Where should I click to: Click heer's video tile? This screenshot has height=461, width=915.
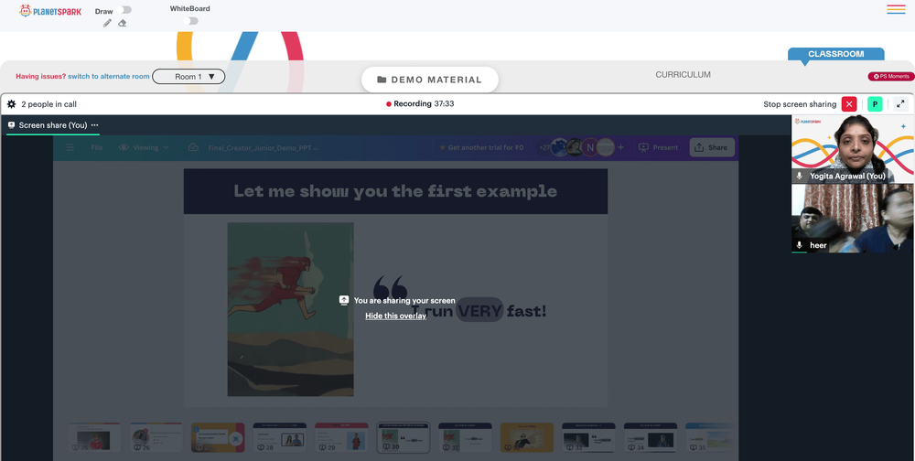click(x=853, y=219)
